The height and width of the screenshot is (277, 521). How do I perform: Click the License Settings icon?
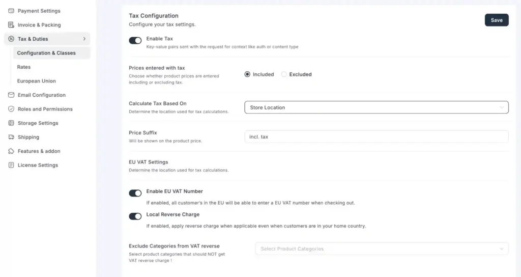(11, 165)
